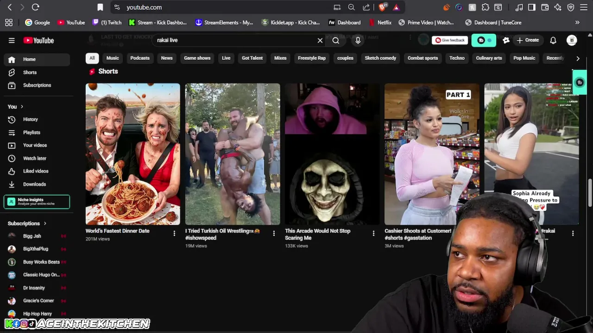Viewport: 593px width, 333px height.
Task: Select the Podcasts filter chip
Action: 140,58
